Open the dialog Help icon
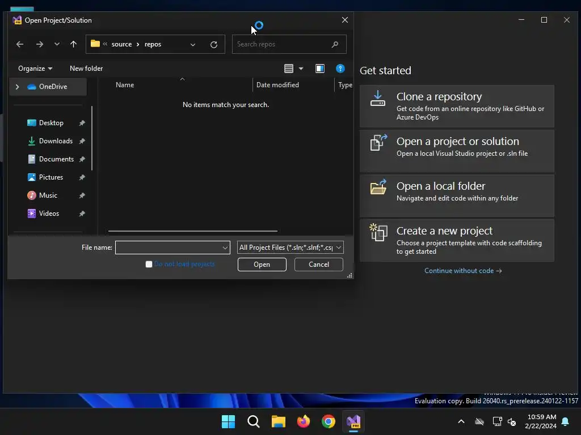 click(340, 69)
